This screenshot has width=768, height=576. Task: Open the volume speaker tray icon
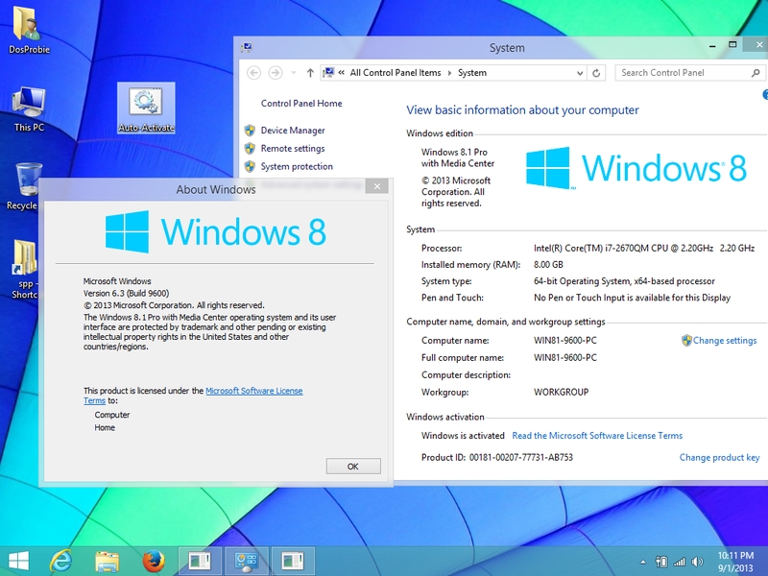coord(697,563)
